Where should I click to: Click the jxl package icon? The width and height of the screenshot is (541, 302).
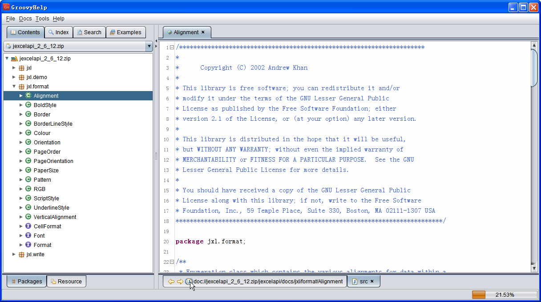pyautogui.click(x=21, y=68)
